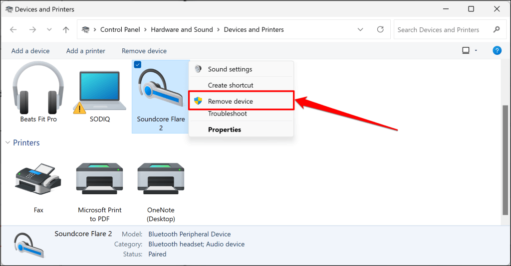Click the speaker icon beside Sound settings
This screenshot has height=266, width=511.
click(x=198, y=69)
